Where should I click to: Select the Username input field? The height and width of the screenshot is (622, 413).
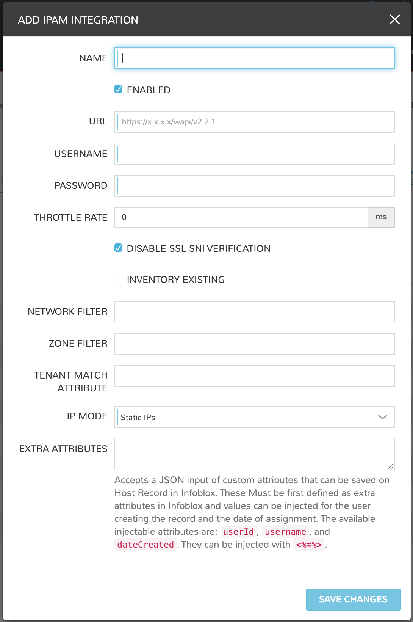[x=254, y=154]
